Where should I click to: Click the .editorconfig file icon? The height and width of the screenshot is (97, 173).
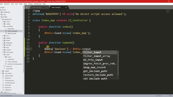[3, 76]
